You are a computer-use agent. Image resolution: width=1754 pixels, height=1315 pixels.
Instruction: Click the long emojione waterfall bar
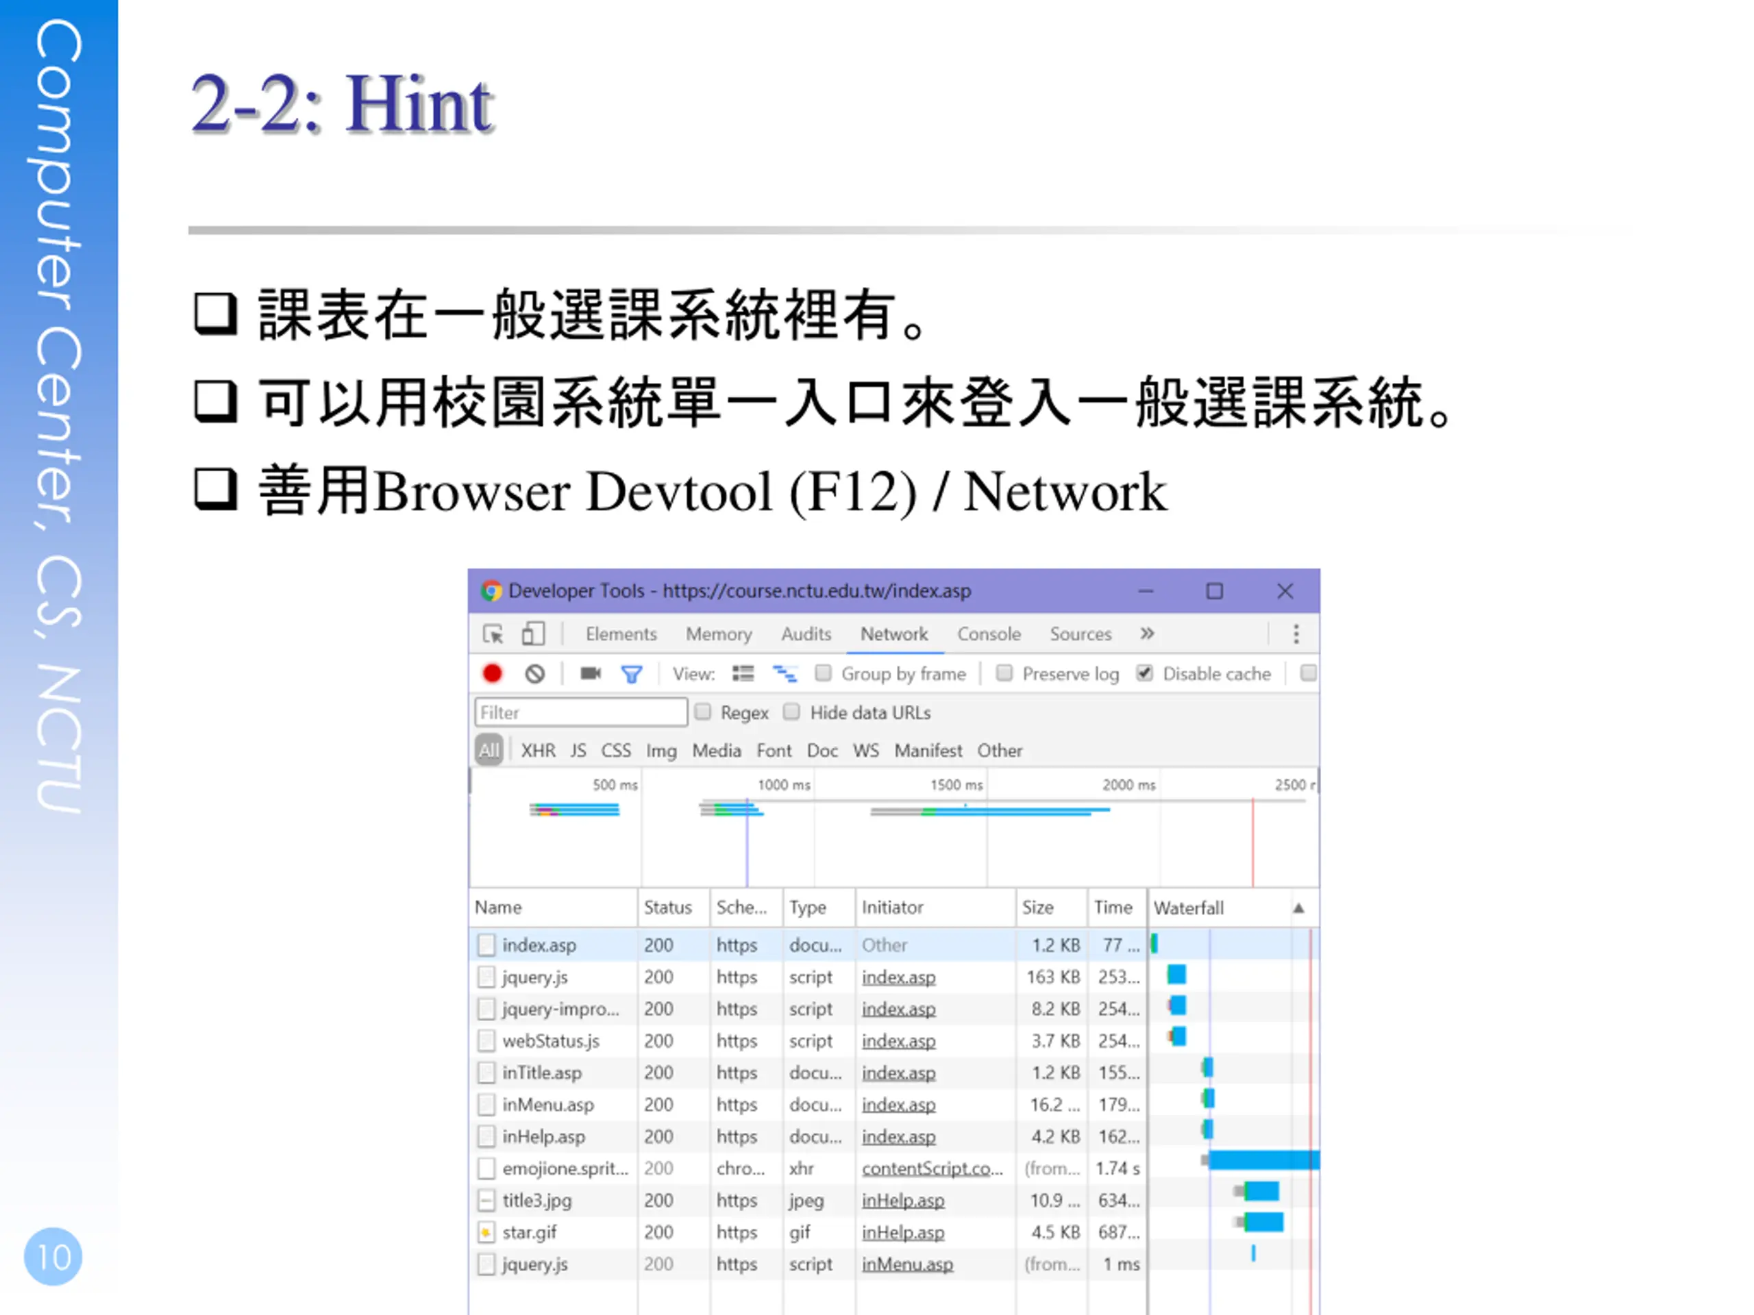[1263, 1160]
